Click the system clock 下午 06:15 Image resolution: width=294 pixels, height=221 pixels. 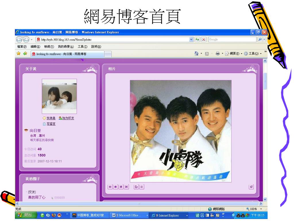(258, 215)
